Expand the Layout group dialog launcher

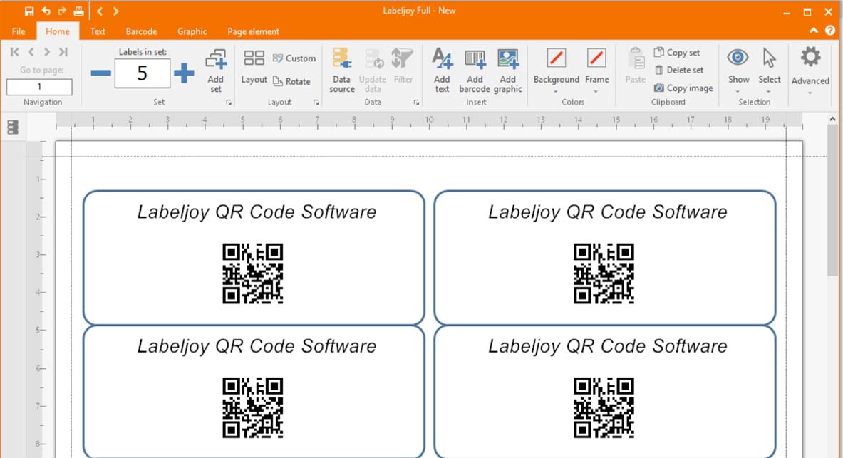(x=316, y=102)
